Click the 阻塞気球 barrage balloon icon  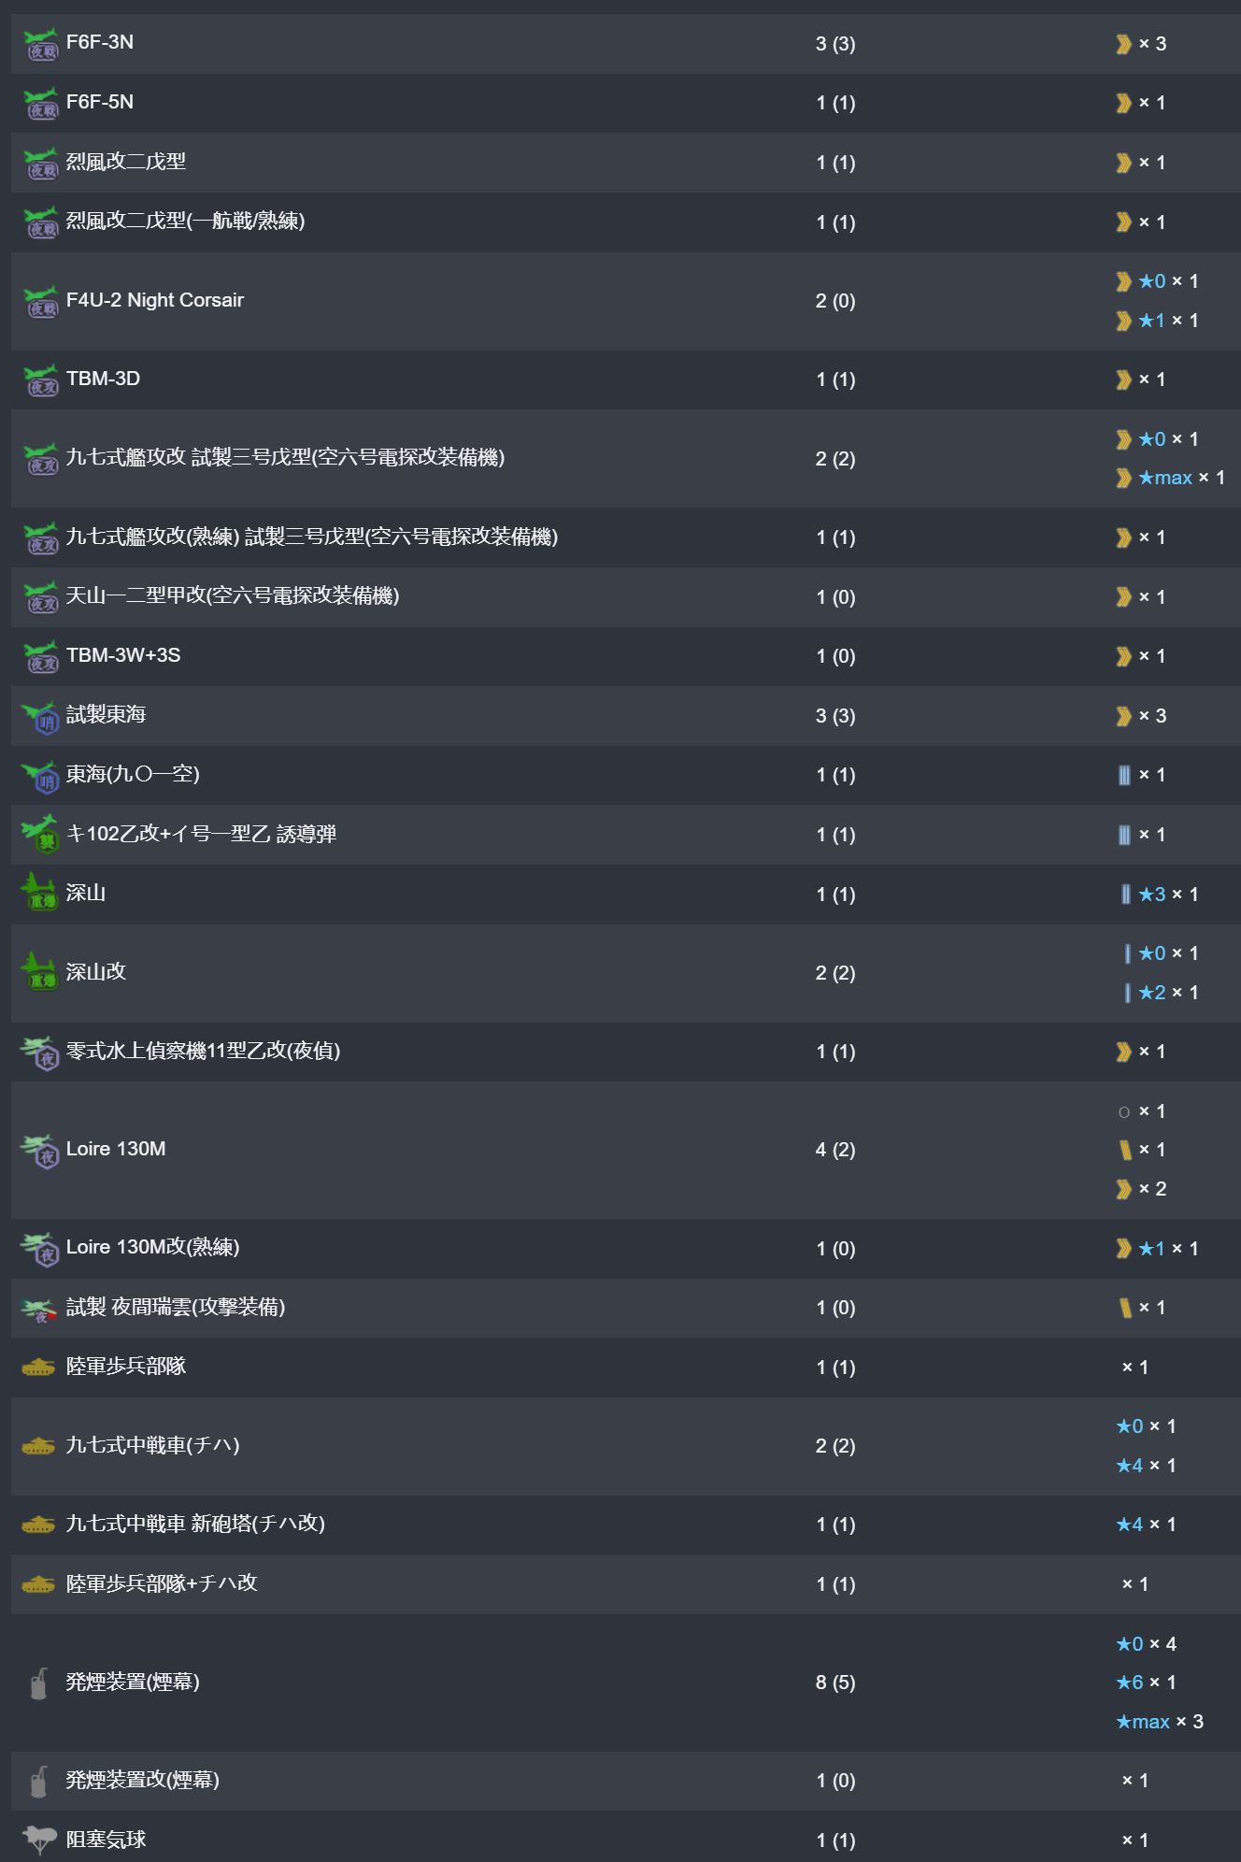[x=38, y=1840]
